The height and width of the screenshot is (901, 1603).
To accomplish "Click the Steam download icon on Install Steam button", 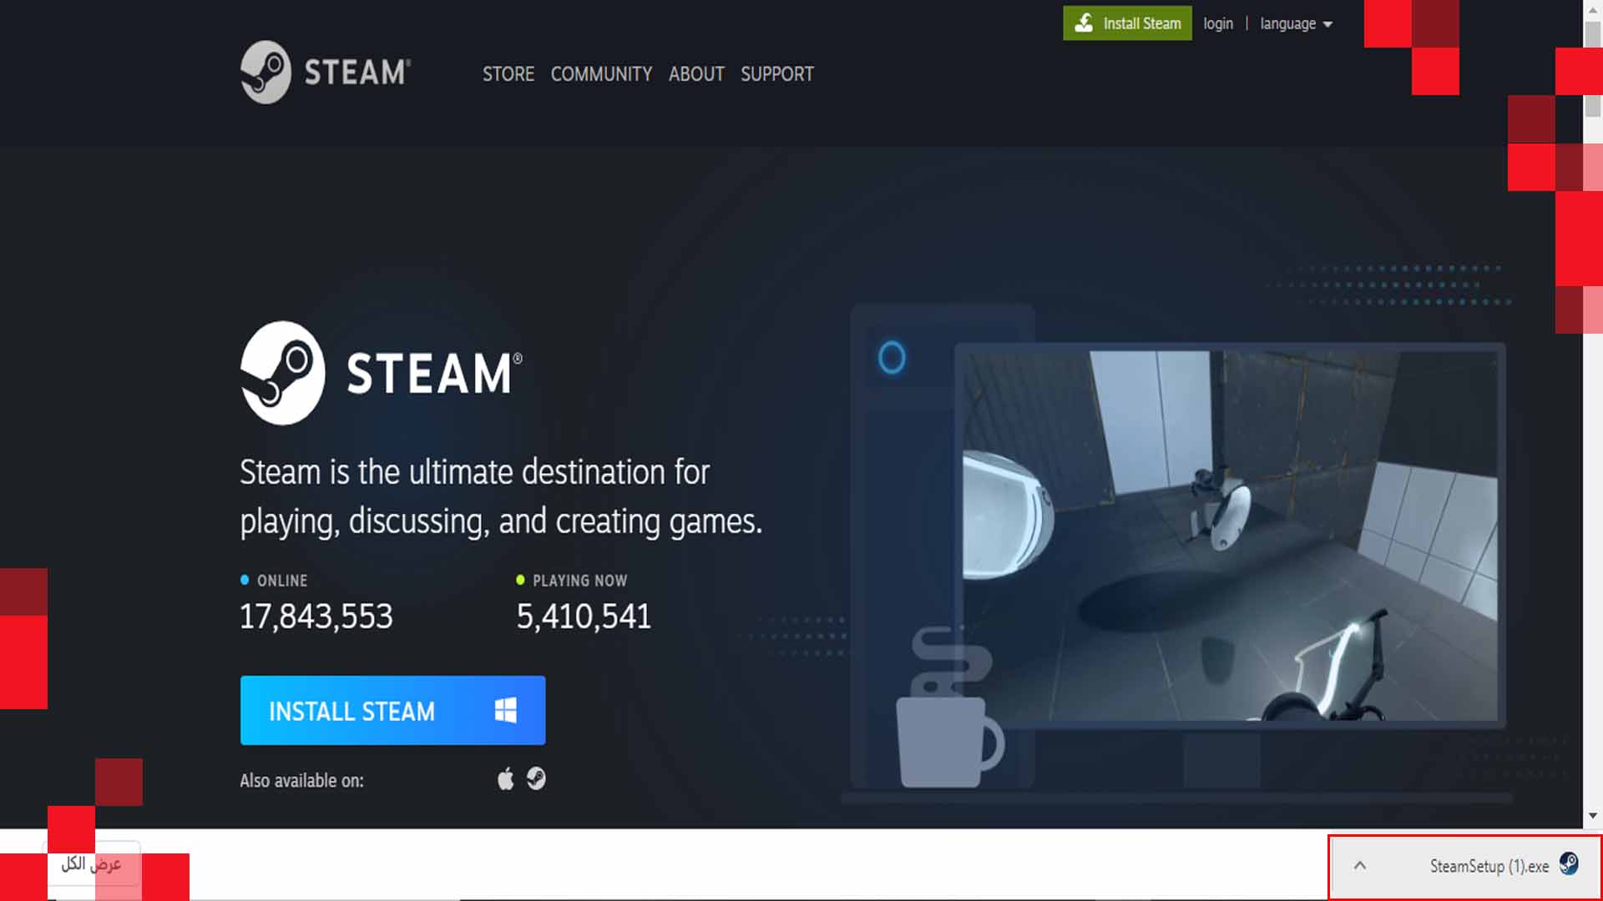I will 1085,23.
